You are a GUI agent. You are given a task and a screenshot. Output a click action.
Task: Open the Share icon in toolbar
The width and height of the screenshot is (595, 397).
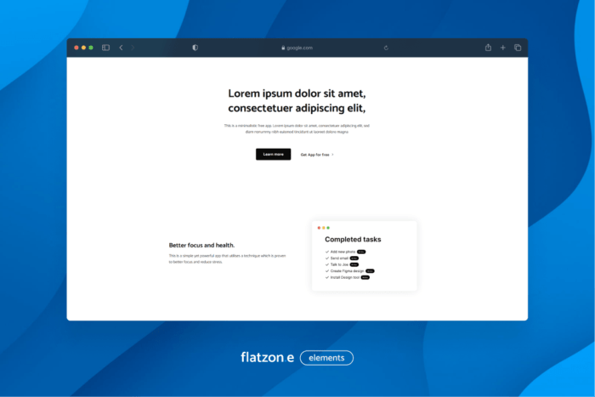488,48
